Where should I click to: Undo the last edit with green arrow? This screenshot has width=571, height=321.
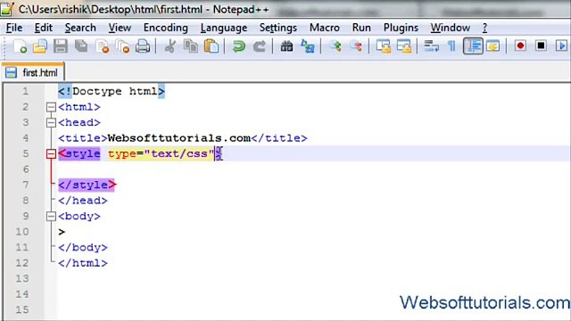point(238,46)
